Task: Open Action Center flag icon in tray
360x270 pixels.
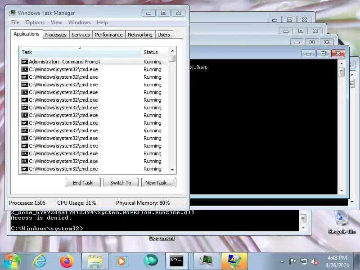Action: click(x=292, y=261)
